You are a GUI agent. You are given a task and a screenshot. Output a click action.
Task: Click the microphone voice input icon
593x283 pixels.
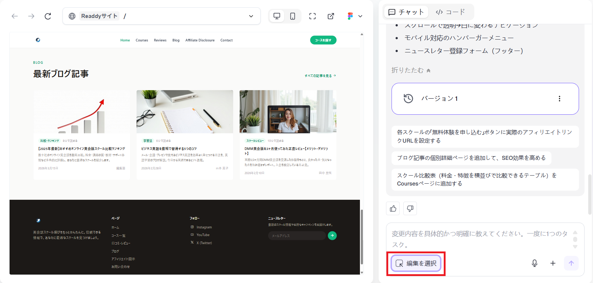pyautogui.click(x=535, y=263)
